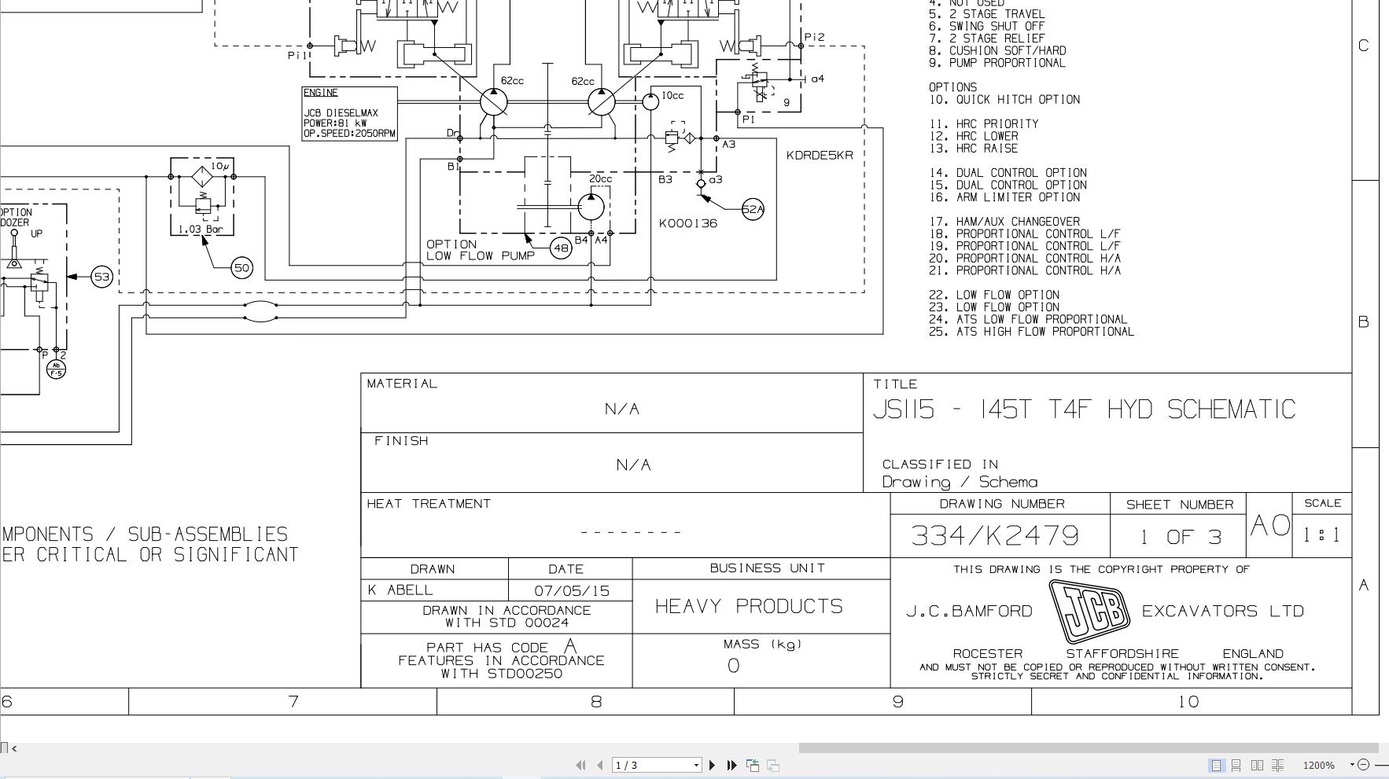
Task: Jump to the last page
Action: [731, 764]
